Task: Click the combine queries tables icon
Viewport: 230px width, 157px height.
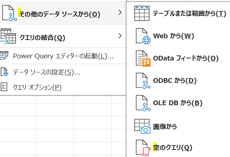Action: pos(8,37)
